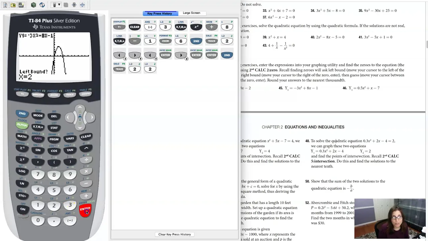
Task: Click the LOG key on the calculator
Action: (x=22, y=171)
